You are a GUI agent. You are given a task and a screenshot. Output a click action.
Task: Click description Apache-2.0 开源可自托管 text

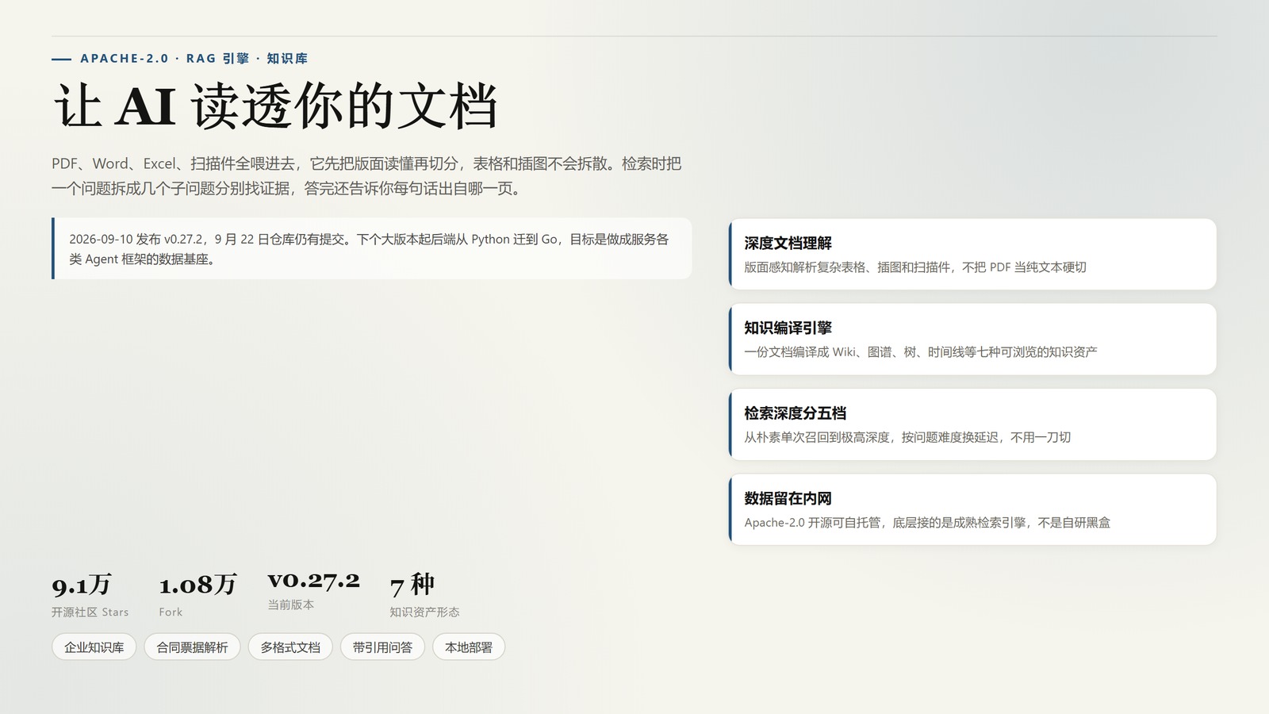[927, 523]
